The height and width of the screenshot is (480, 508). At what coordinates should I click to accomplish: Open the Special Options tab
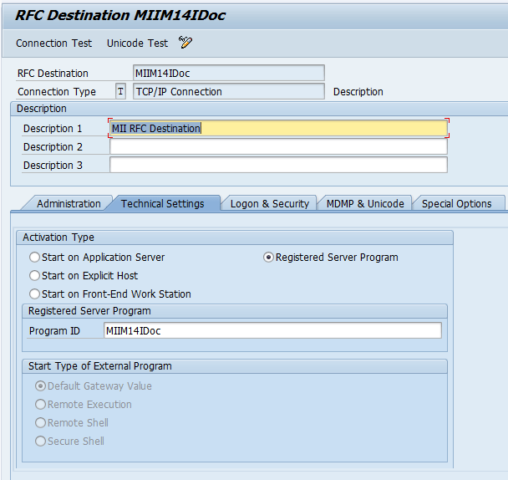point(456,203)
